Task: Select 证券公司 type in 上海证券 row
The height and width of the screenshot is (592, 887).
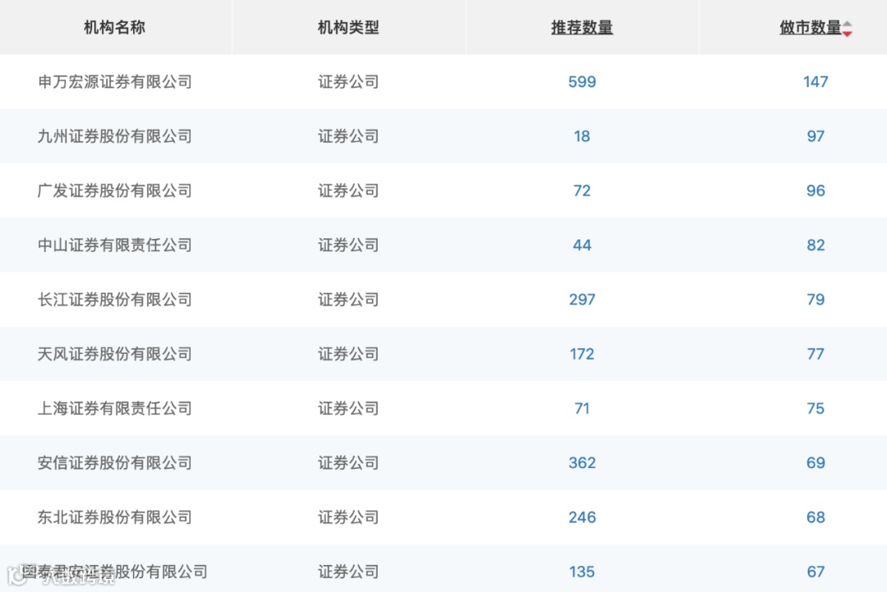Action: tap(348, 408)
